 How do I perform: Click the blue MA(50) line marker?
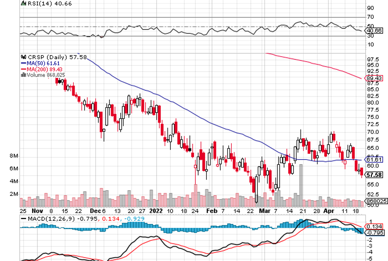23,63
